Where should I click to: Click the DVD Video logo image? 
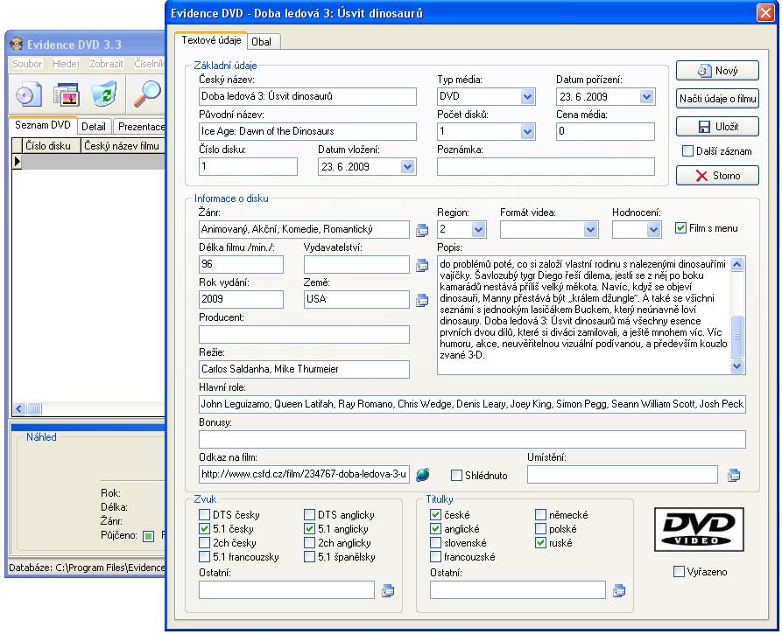[x=699, y=529]
